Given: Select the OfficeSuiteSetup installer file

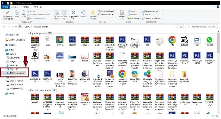Looking at the screenshot, I should click(x=147, y=79).
